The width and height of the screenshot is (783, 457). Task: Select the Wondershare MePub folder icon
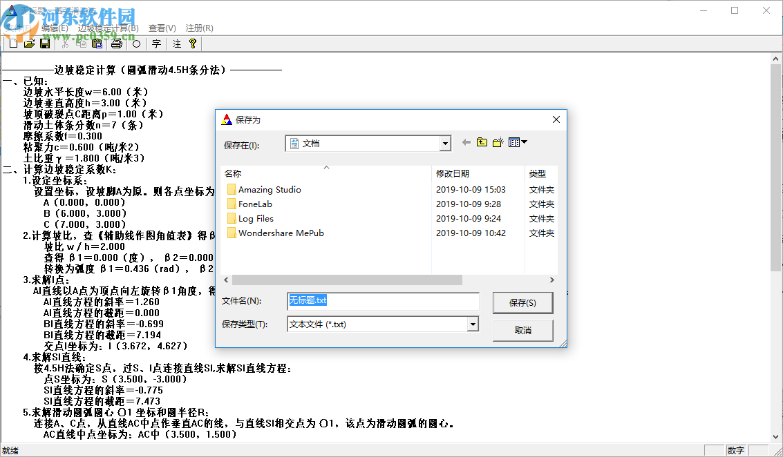(x=232, y=233)
